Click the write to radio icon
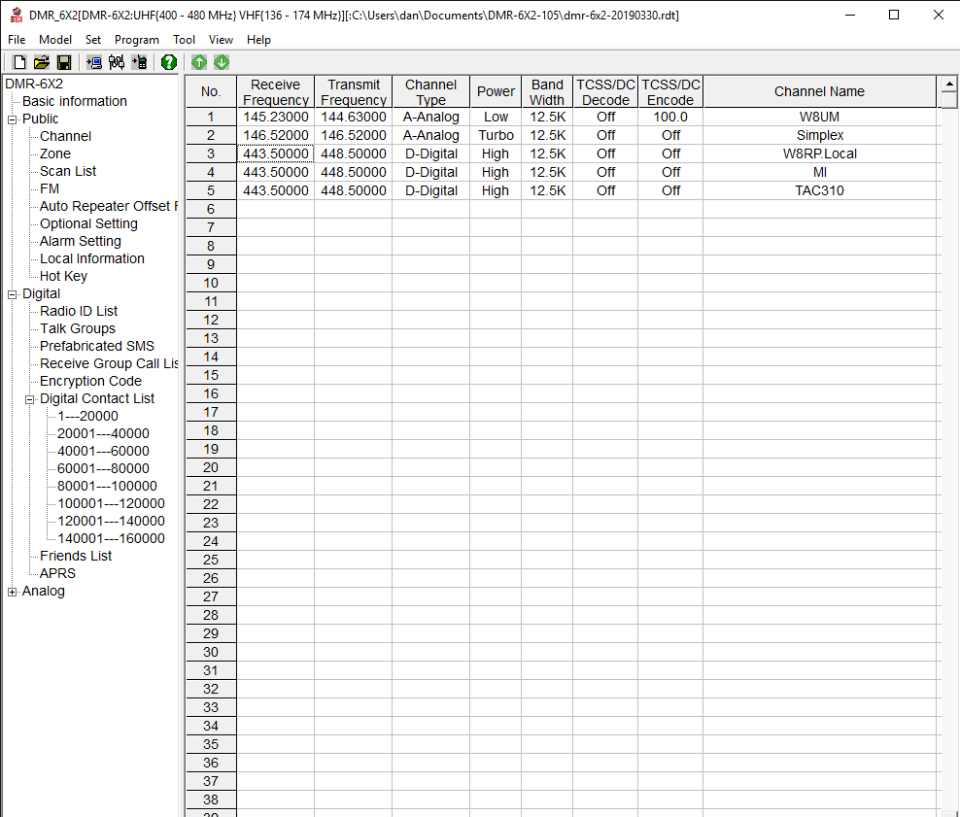 tap(140, 62)
